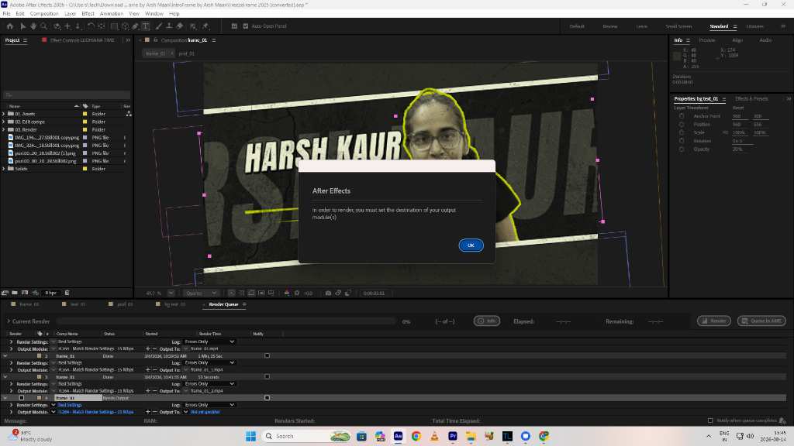The height and width of the screenshot is (446, 794).
Task: Expand the 01. Assets folder
Action: tap(4, 114)
